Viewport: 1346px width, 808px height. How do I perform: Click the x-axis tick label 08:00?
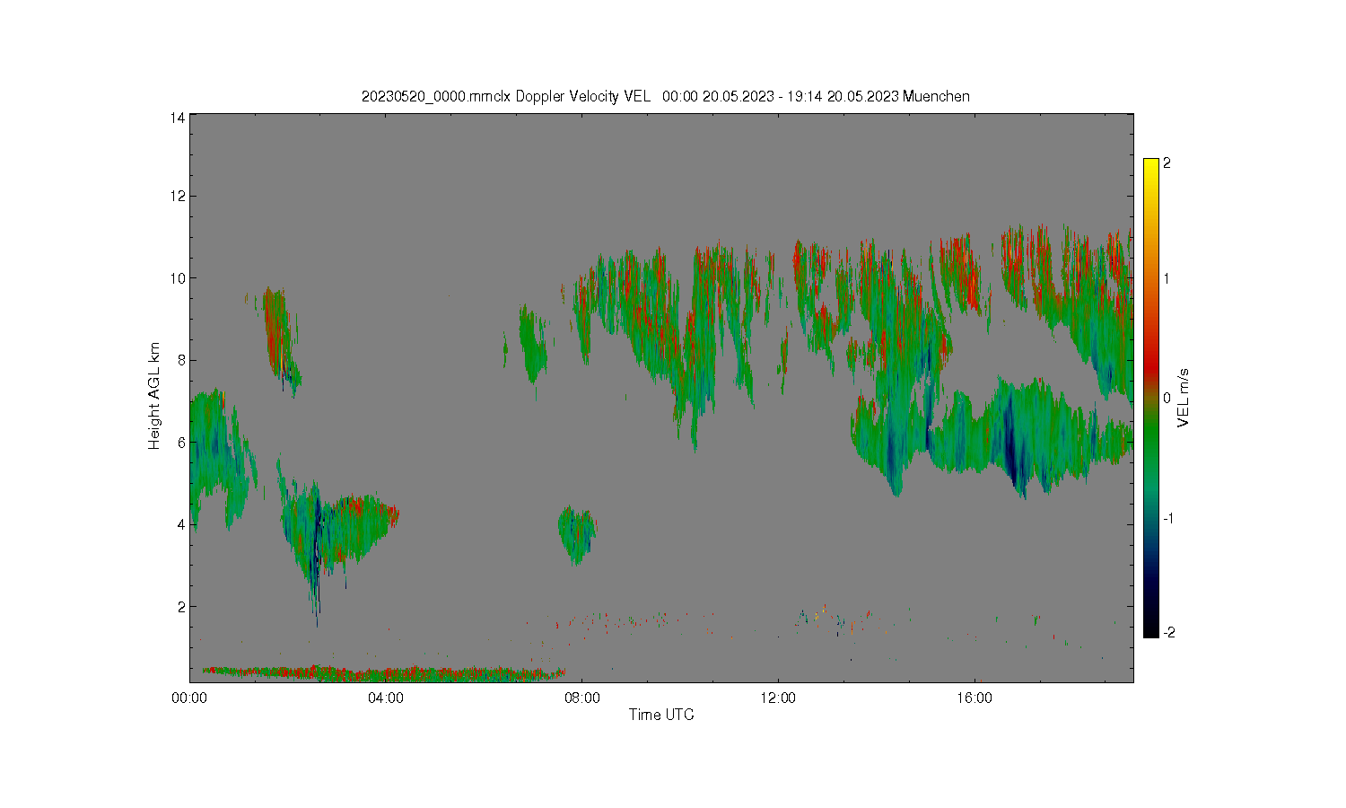point(582,698)
